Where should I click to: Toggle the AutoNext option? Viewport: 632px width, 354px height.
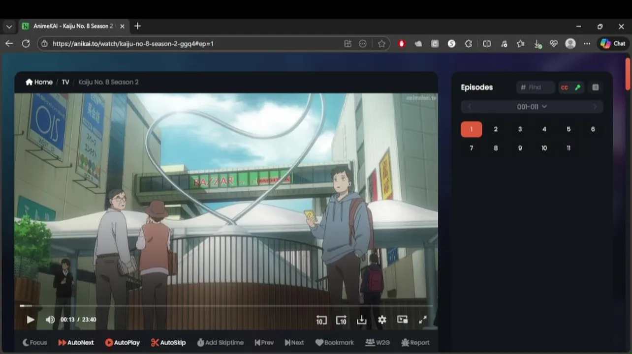point(76,343)
